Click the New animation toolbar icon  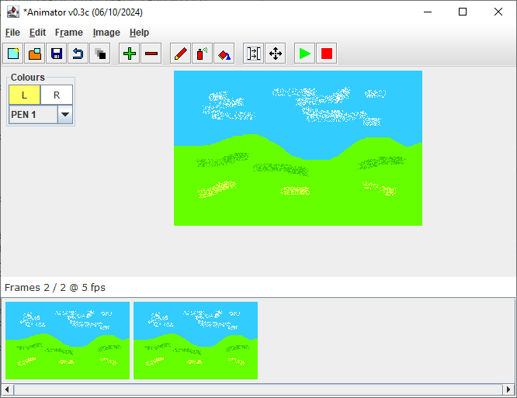(13, 54)
